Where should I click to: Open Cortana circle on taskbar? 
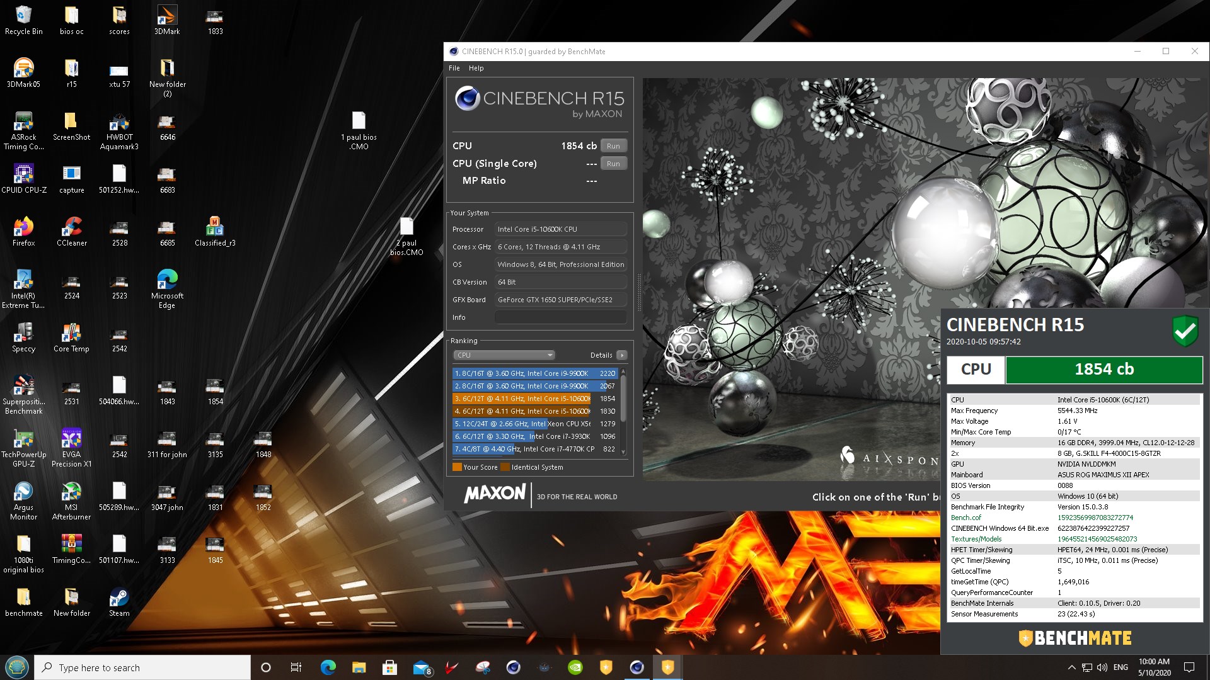point(265,667)
